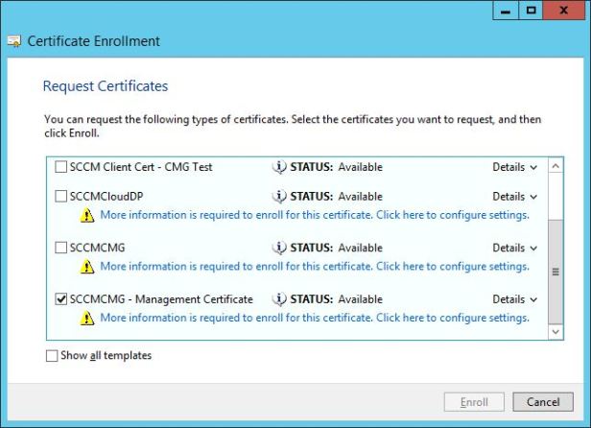Click status info icon for SCCMCMG

pyautogui.click(x=279, y=248)
